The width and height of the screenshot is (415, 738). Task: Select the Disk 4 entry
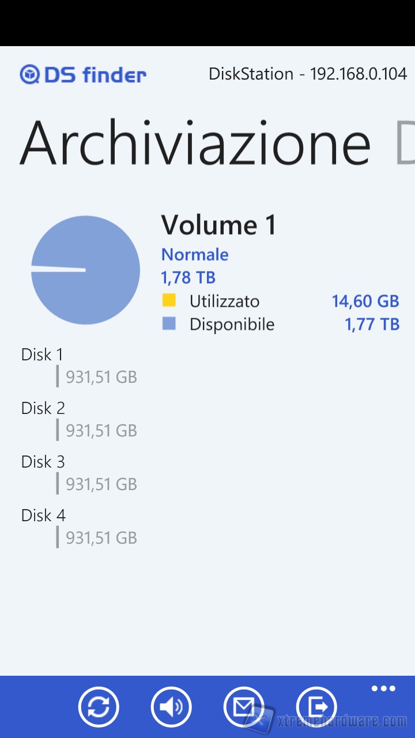(x=43, y=515)
